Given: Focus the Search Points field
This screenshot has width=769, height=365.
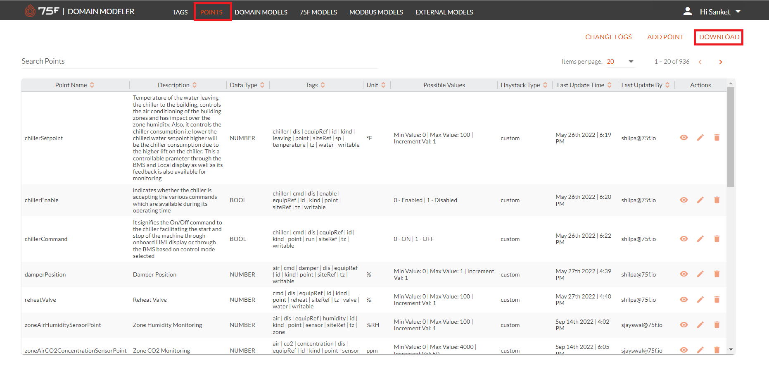Looking at the screenshot, I should (x=200, y=61).
